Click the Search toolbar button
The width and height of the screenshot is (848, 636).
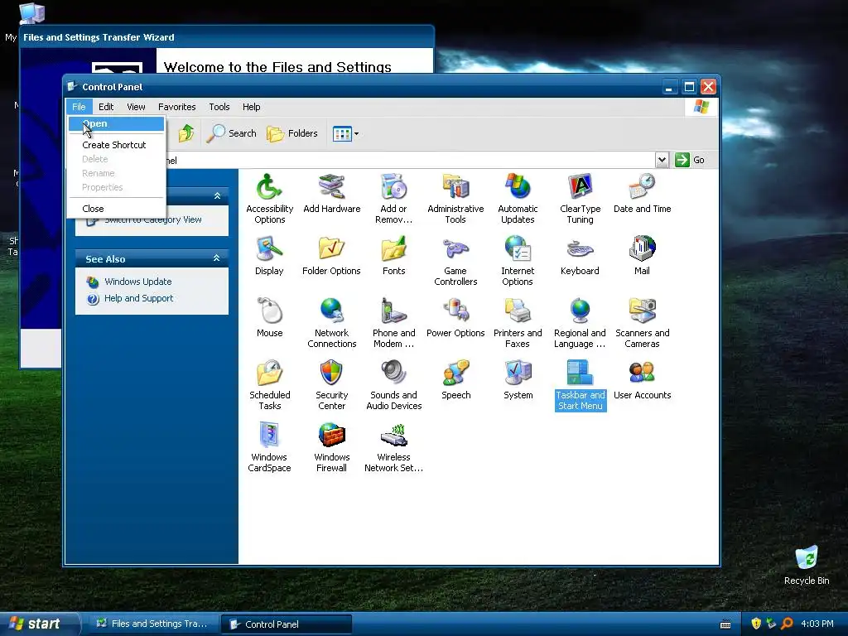pyautogui.click(x=232, y=133)
